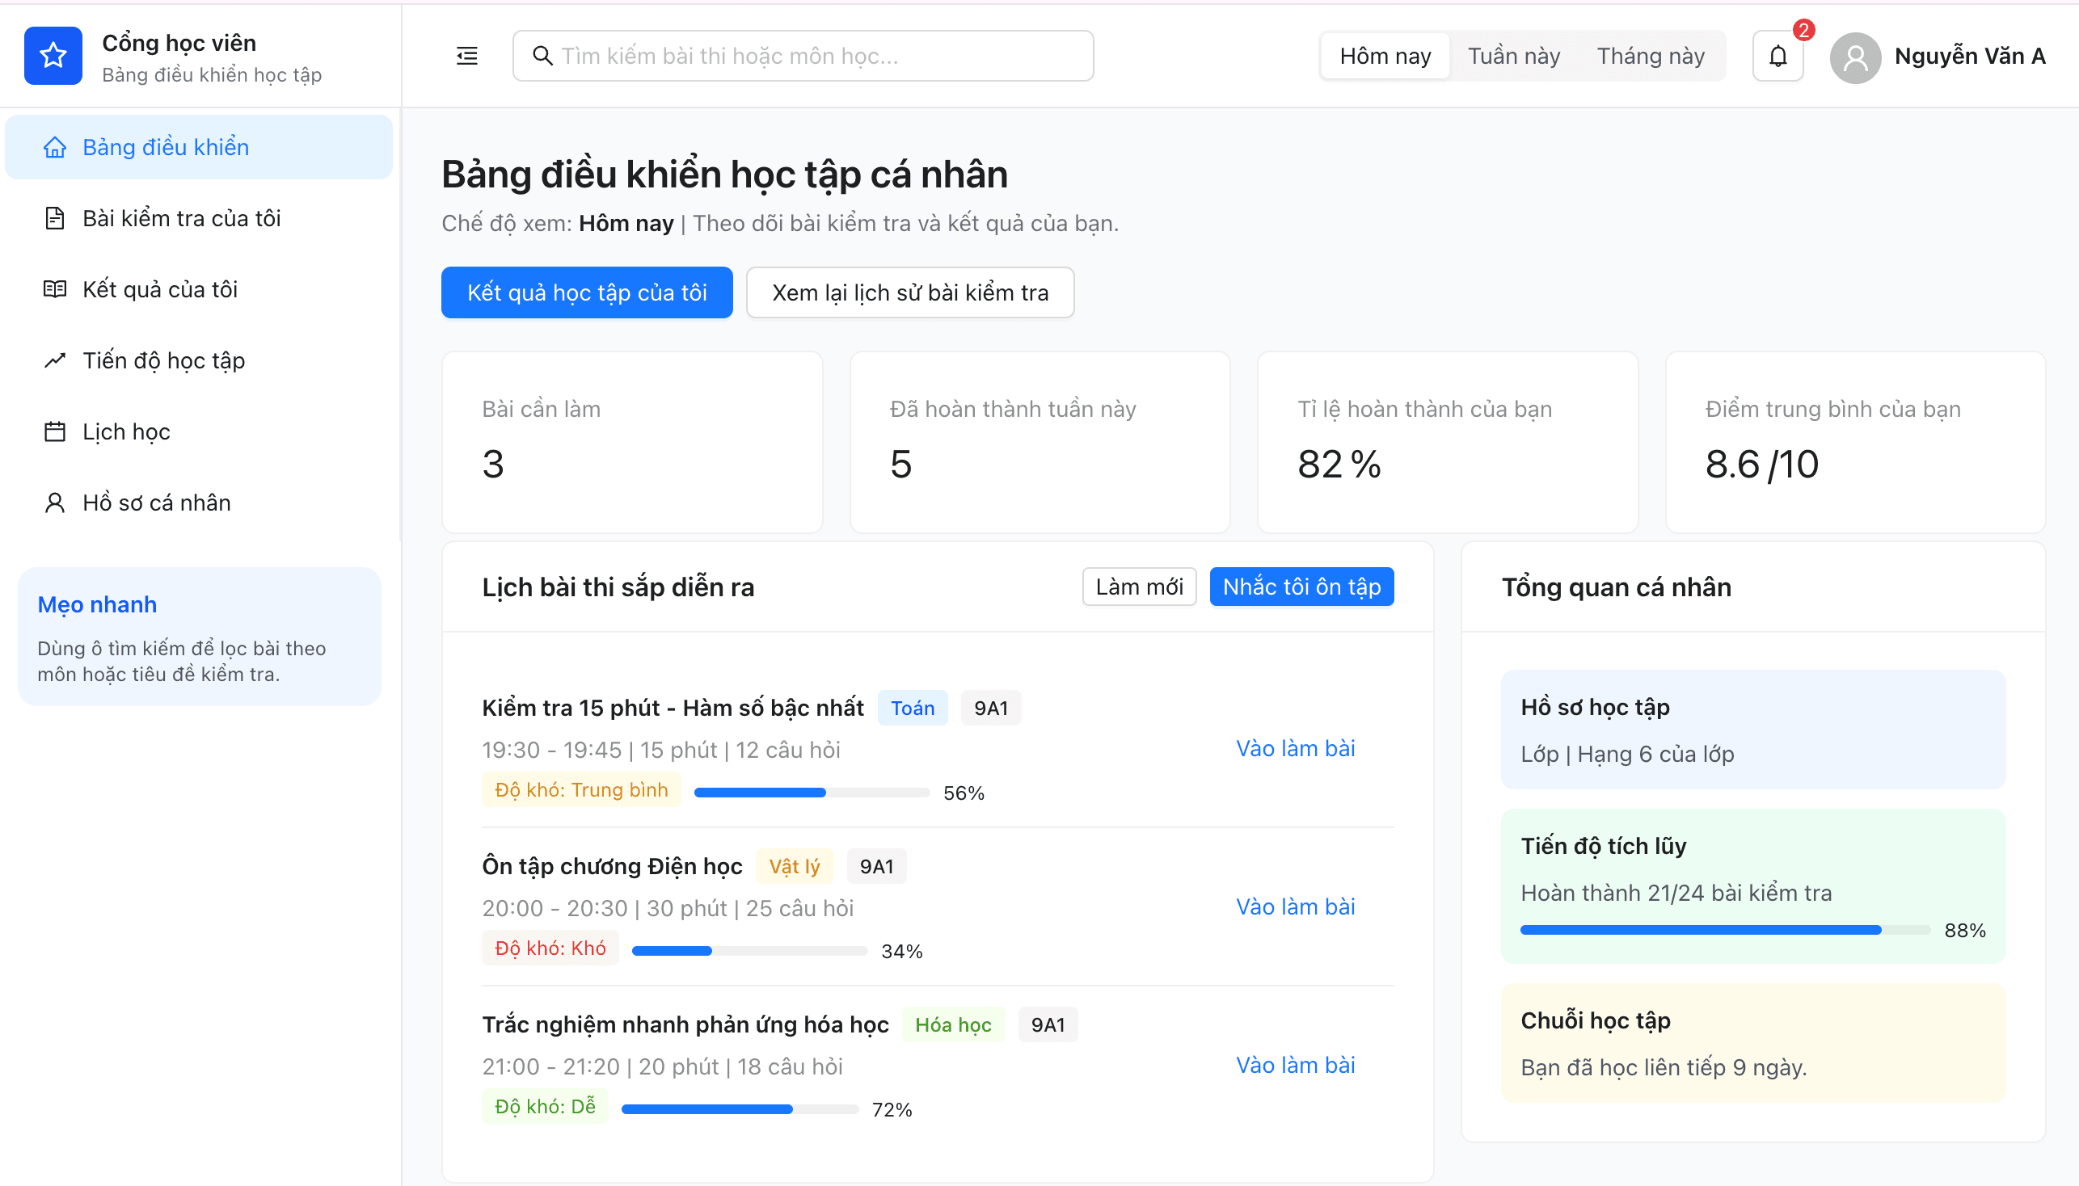Switch view to Tháng này
The height and width of the screenshot is (1186, 2079).
(1650, 55)
